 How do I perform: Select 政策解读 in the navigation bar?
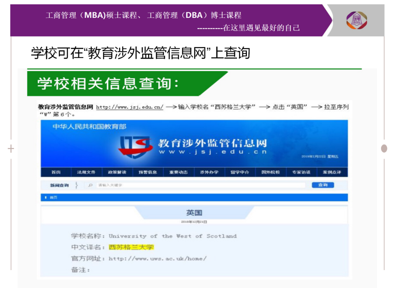[117, 172]
